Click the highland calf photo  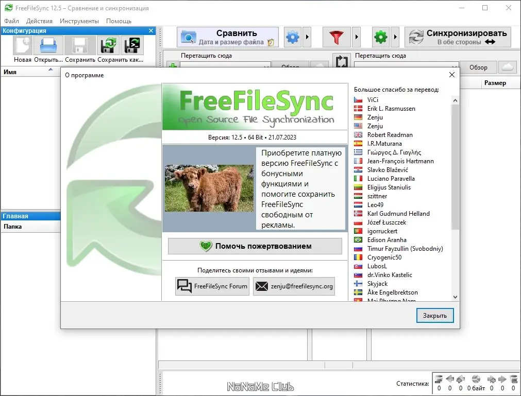(209, 188)
